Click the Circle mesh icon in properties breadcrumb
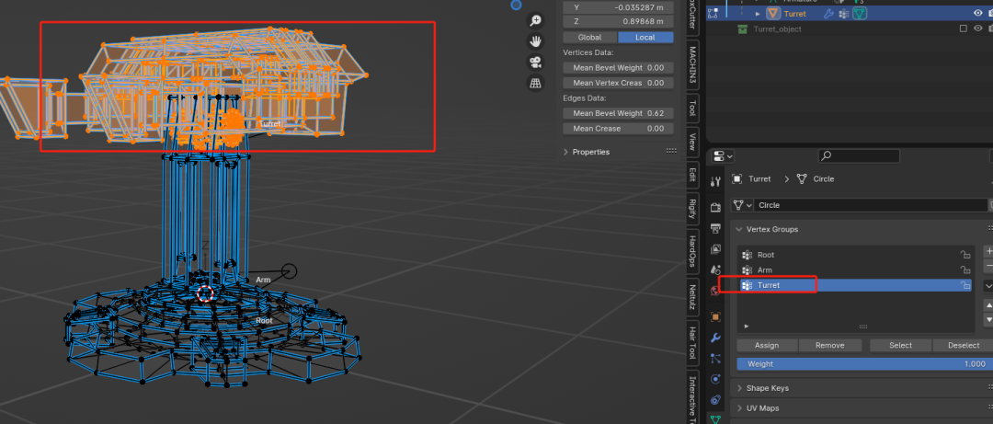The height and width of the screenshot is (424, 993). 802,178
